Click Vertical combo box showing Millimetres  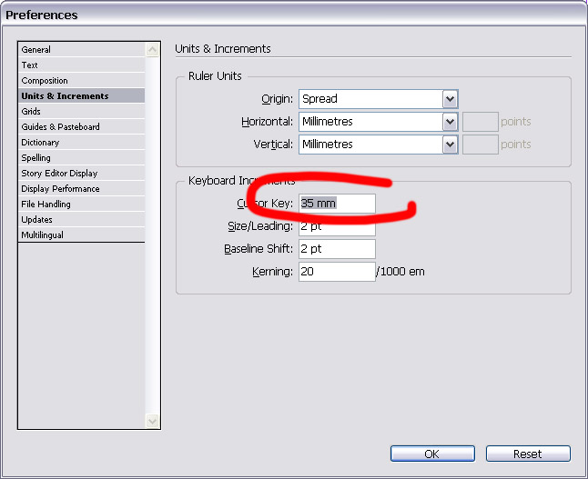click(x=379, y=145)
